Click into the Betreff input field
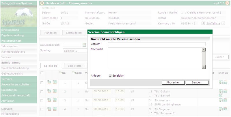This screenshot has height=117, width=231. (157, 44)
